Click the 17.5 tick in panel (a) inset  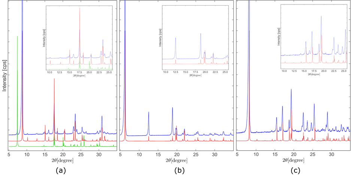click(x=79, y=72)
